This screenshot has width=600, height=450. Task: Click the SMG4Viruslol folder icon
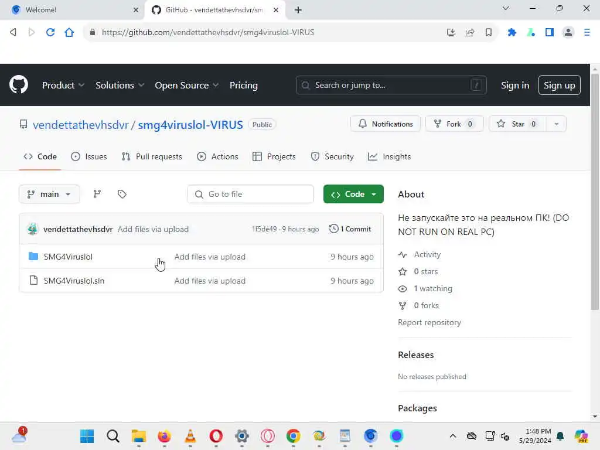[x=33, y=256]
